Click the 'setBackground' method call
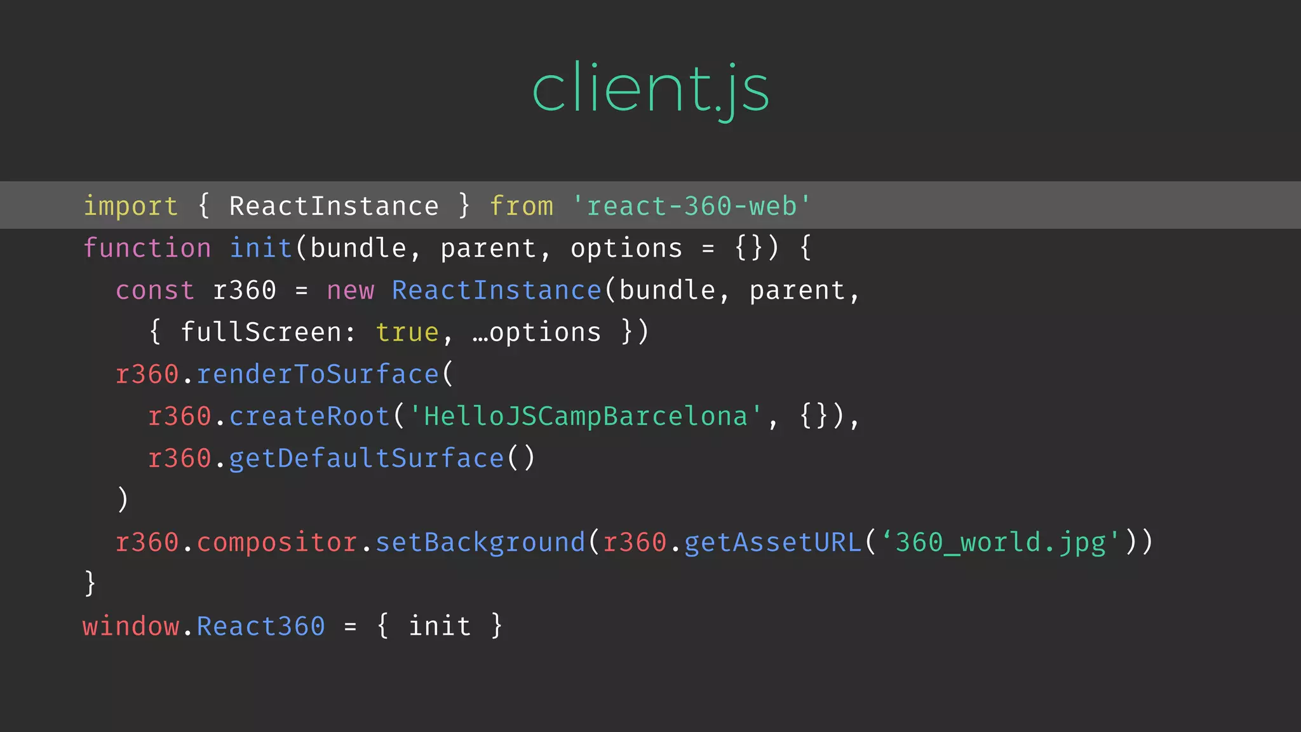1301x732 pixels. point(480,543)
